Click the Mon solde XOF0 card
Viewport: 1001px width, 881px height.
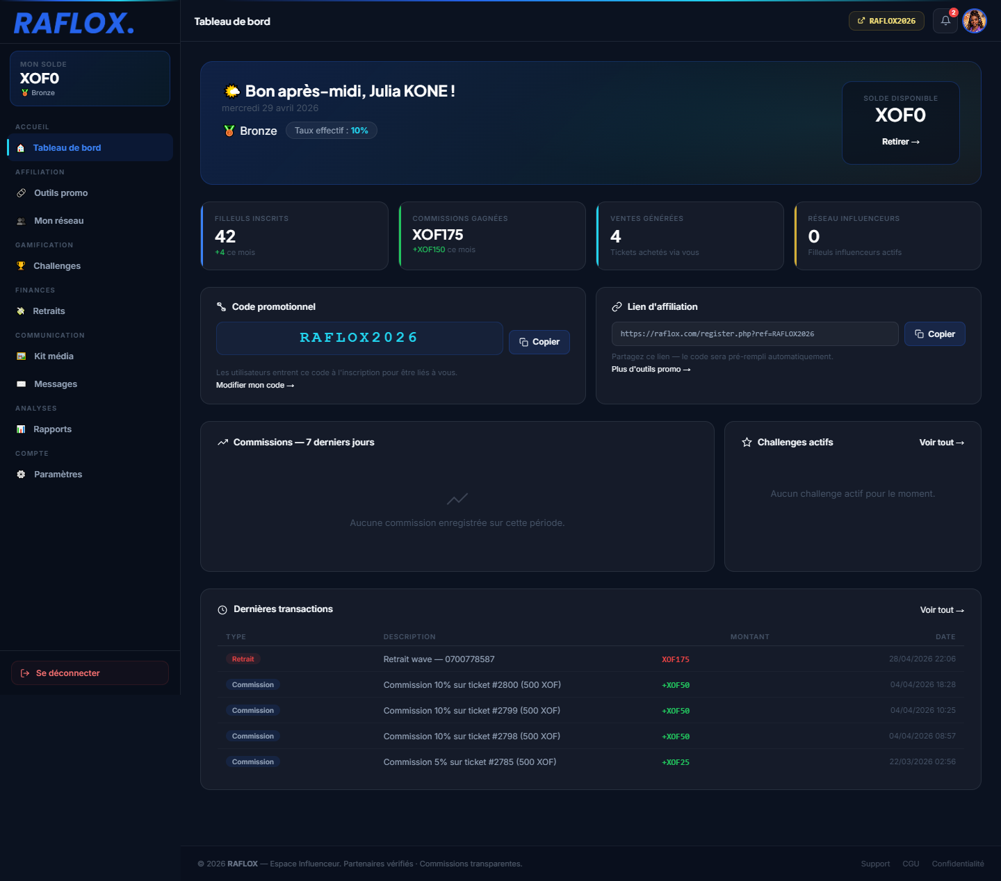90,79
